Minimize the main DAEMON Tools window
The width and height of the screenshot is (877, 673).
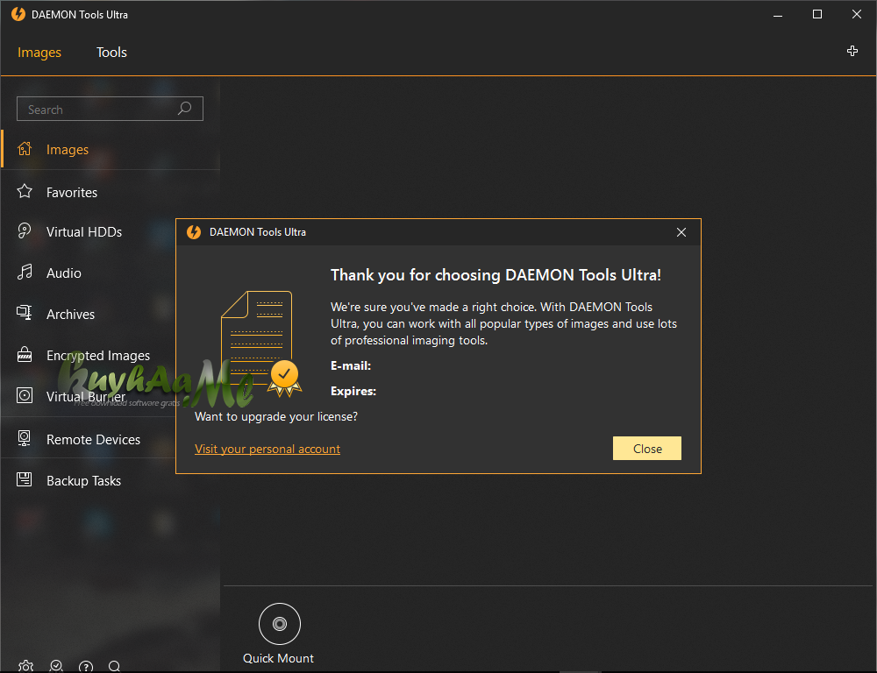tap(777, 15)
